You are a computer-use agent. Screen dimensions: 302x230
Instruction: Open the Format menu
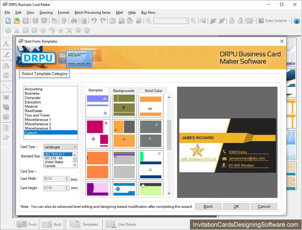coord(64,13)
